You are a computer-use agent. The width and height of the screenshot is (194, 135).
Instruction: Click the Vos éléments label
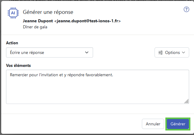(x=18, y=65)
